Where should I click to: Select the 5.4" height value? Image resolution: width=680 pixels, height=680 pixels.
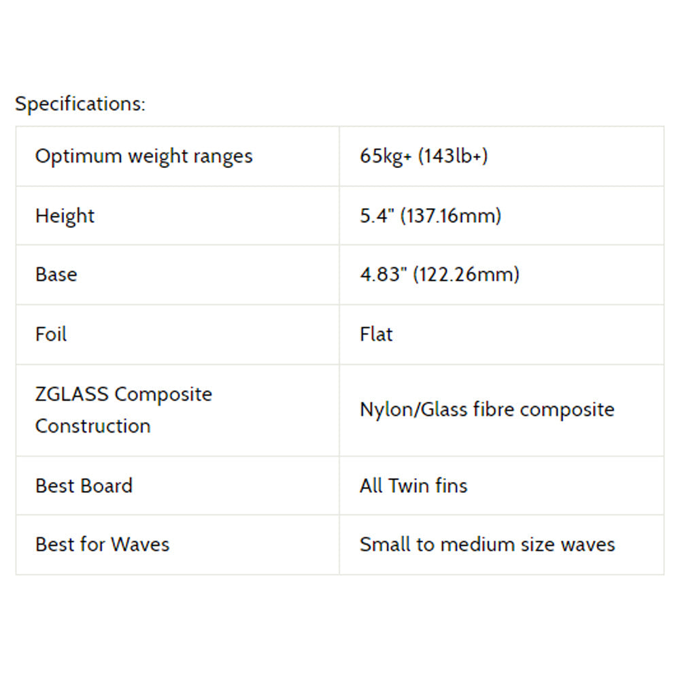pos(377,216)
